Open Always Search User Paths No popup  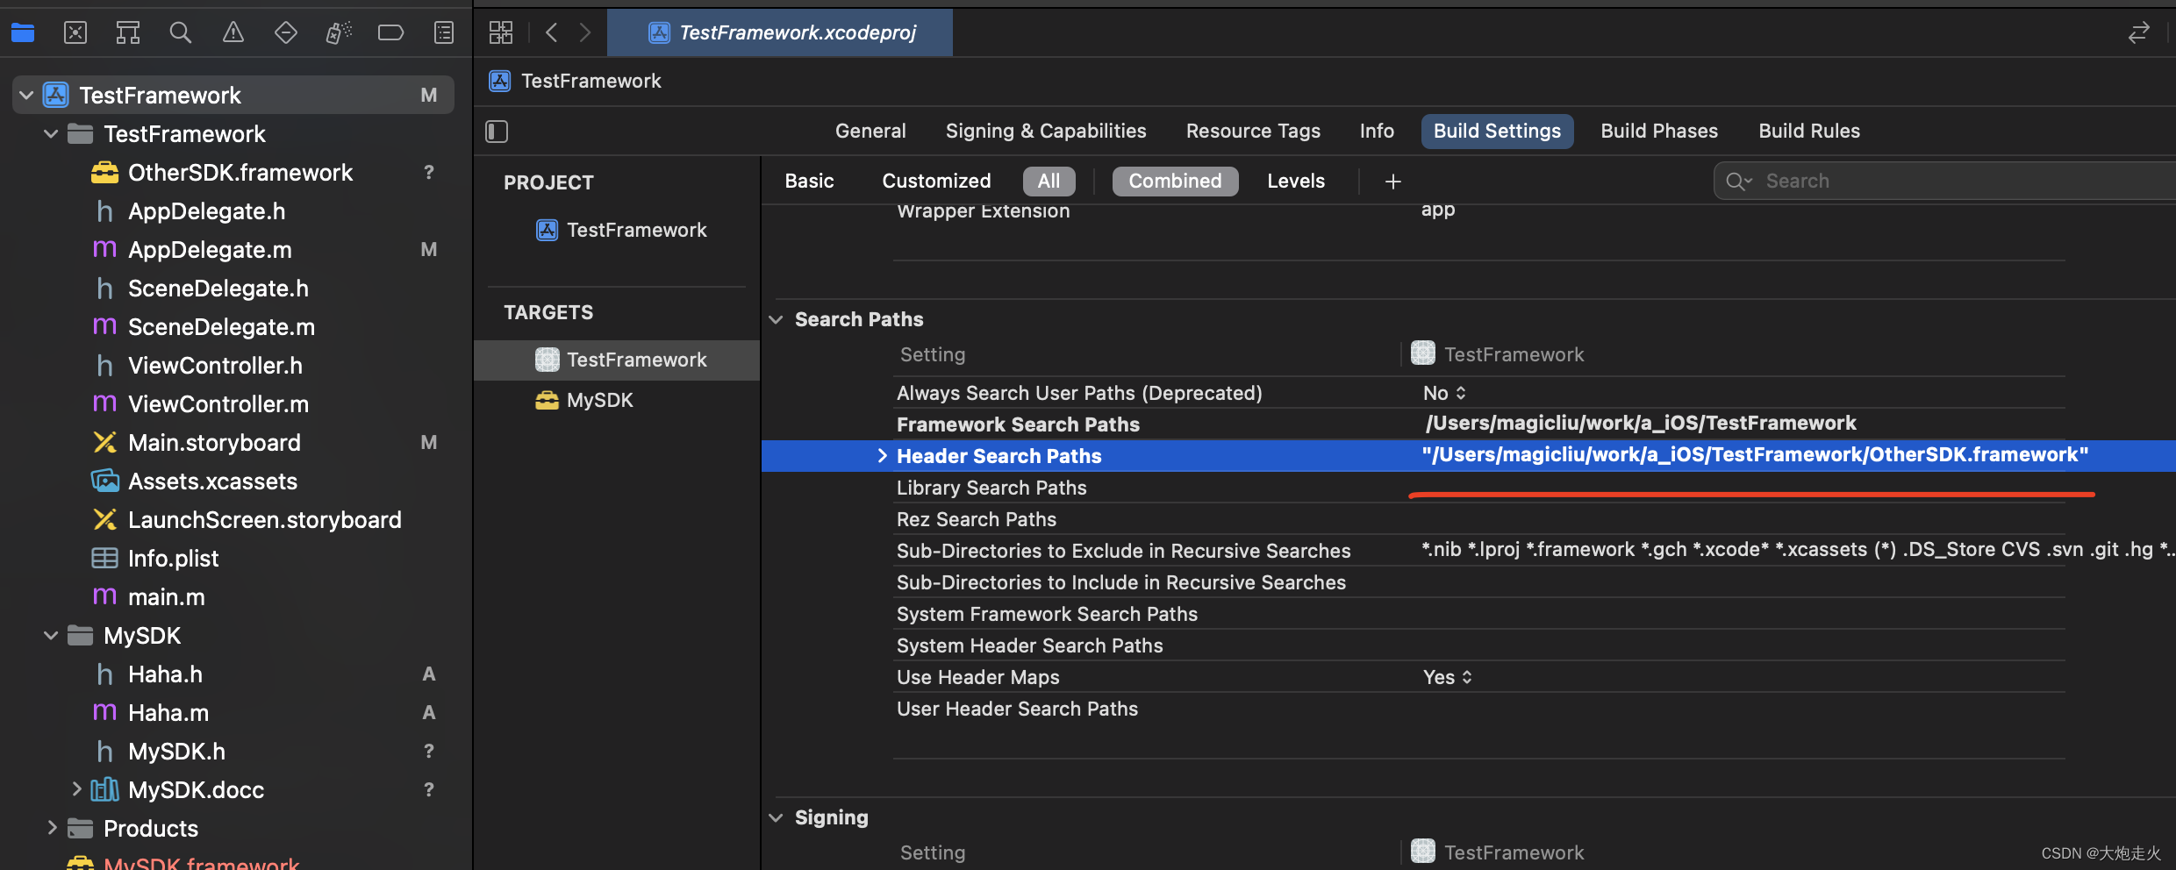tap(1444, 394)
